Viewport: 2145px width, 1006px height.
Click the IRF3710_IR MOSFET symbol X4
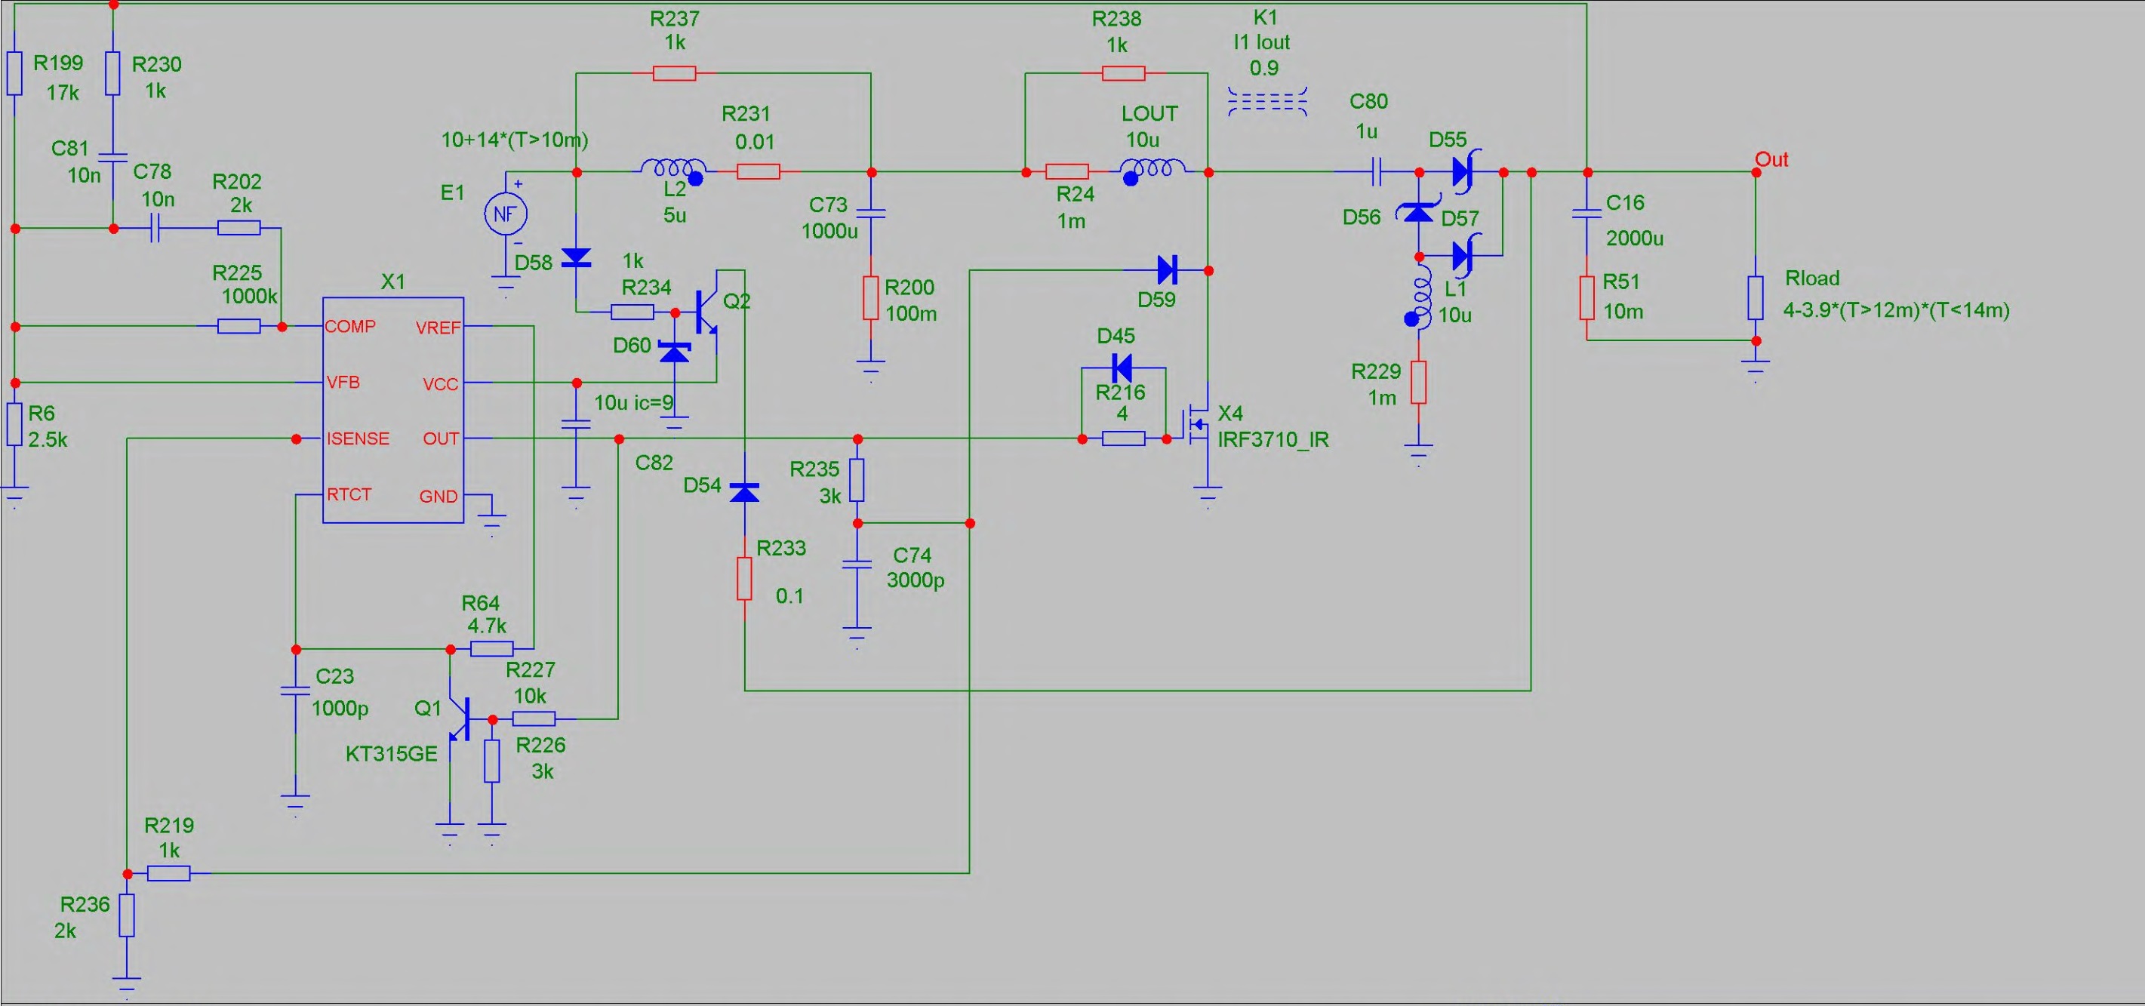(x=1197, y=425)
